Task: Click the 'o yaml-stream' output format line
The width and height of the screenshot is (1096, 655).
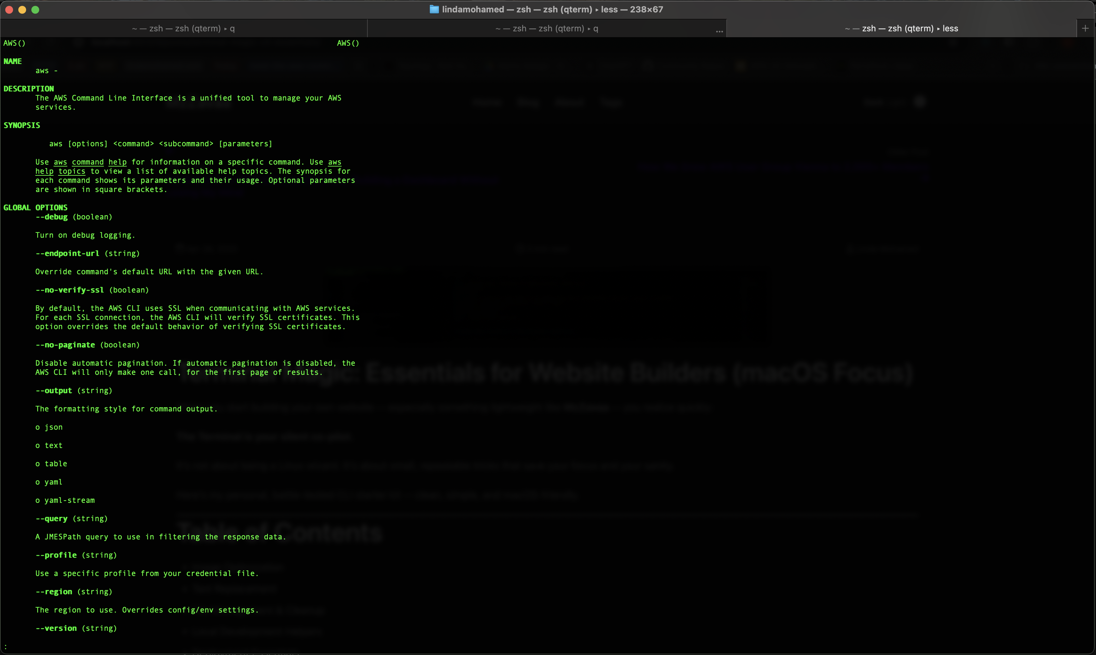Action: tap(65, 501)
